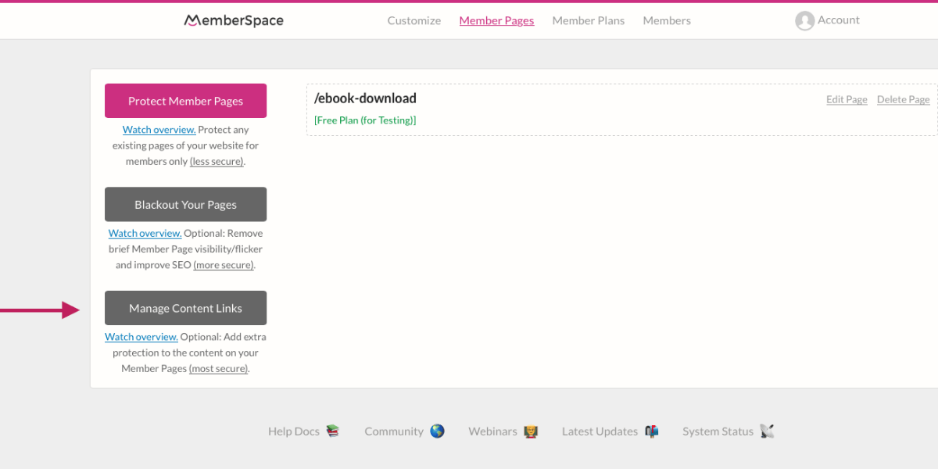Viewport: 938px width, 469px height.
Task: Open the Members tab
Action: (667, 21)
